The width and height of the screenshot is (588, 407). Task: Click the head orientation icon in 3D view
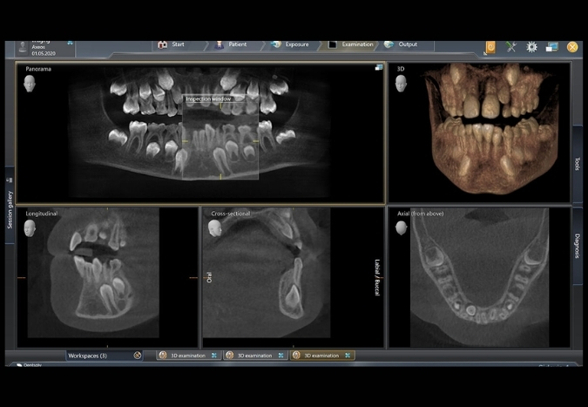tap(402, 84)
